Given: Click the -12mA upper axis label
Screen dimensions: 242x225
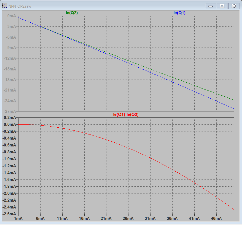Looking at the screenshot, I should click(10, 58).
